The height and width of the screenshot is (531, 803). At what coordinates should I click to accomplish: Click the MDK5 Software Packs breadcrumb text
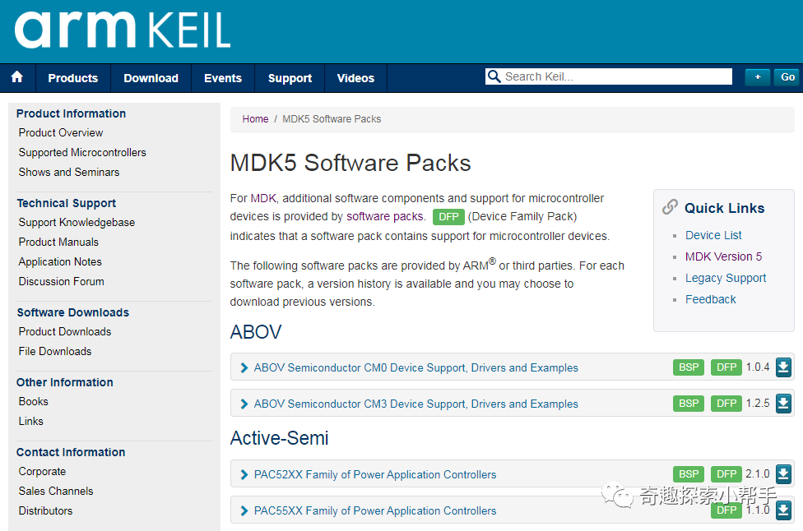pos(332,119)
